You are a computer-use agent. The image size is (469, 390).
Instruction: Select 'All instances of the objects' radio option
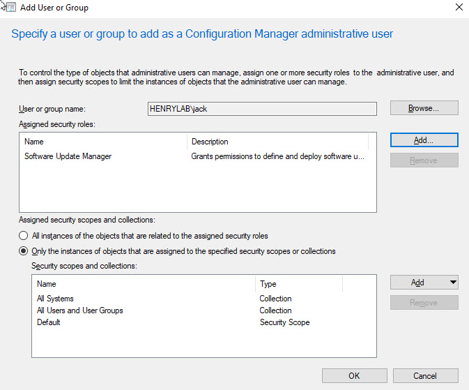pyautogui.click(x=24, y=236)
